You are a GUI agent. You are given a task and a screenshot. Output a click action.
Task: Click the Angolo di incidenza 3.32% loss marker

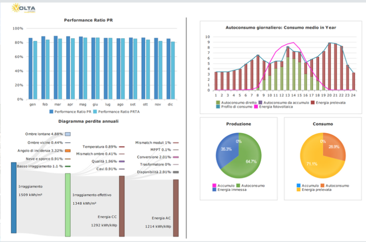pos(68,151)
